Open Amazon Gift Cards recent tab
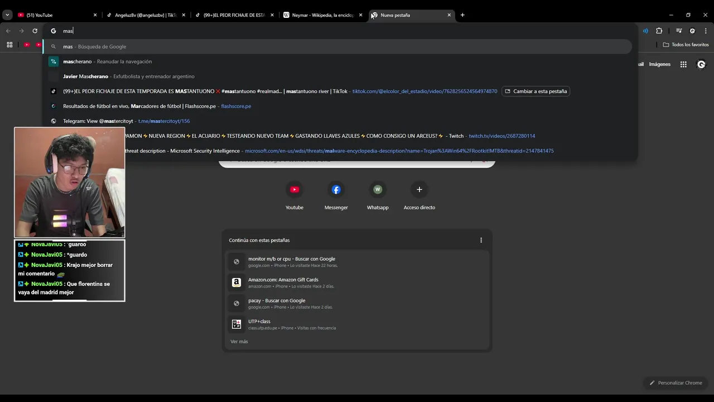 click(357, 283)
